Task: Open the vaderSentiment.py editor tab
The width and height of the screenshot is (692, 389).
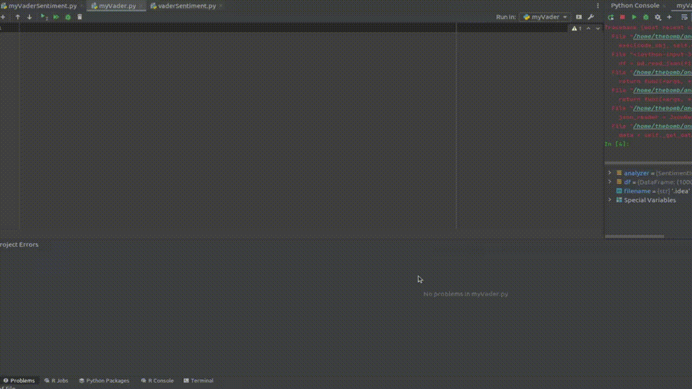Action: (x=187, y=6)
